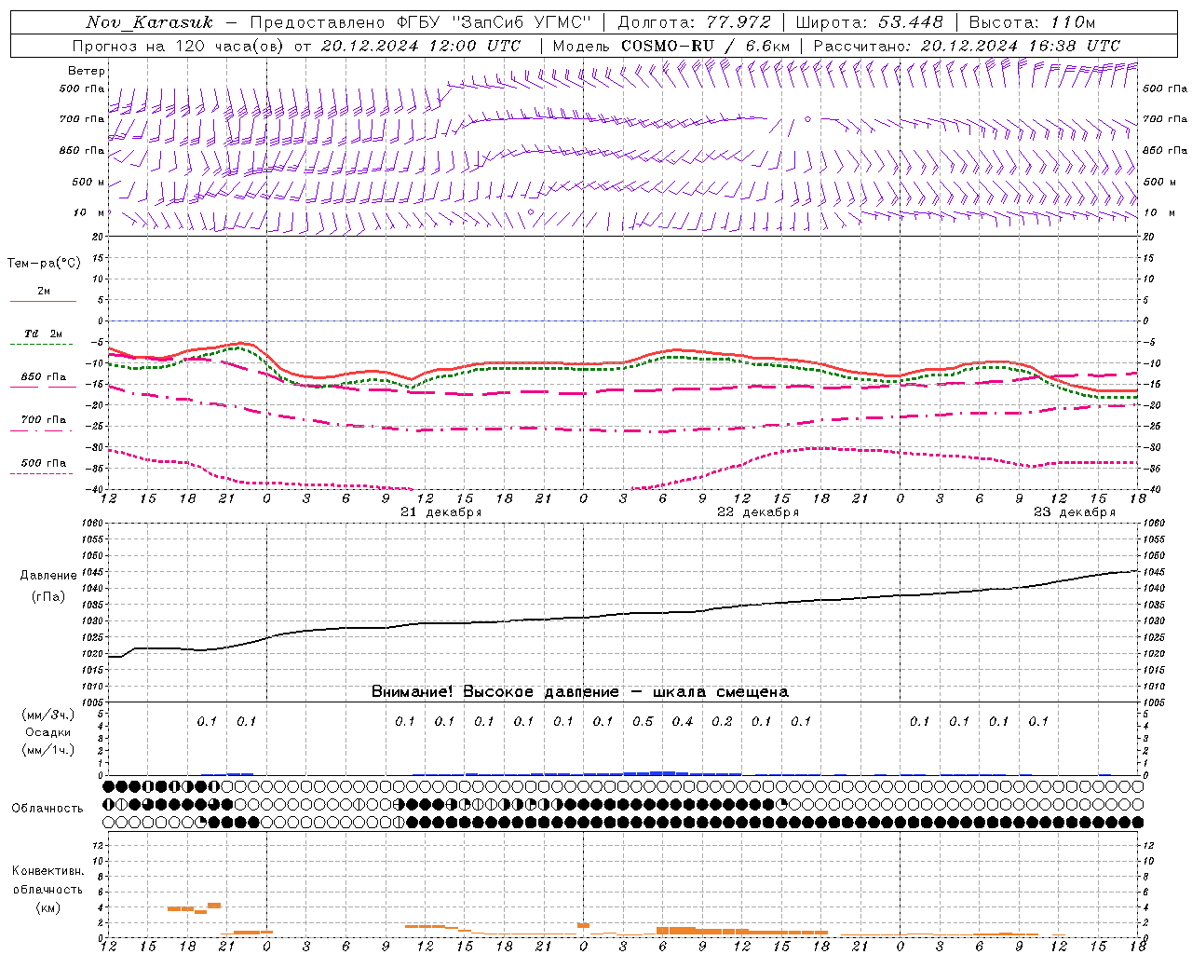Click the "Давление" pressure panel label

[x=48, y=576]
